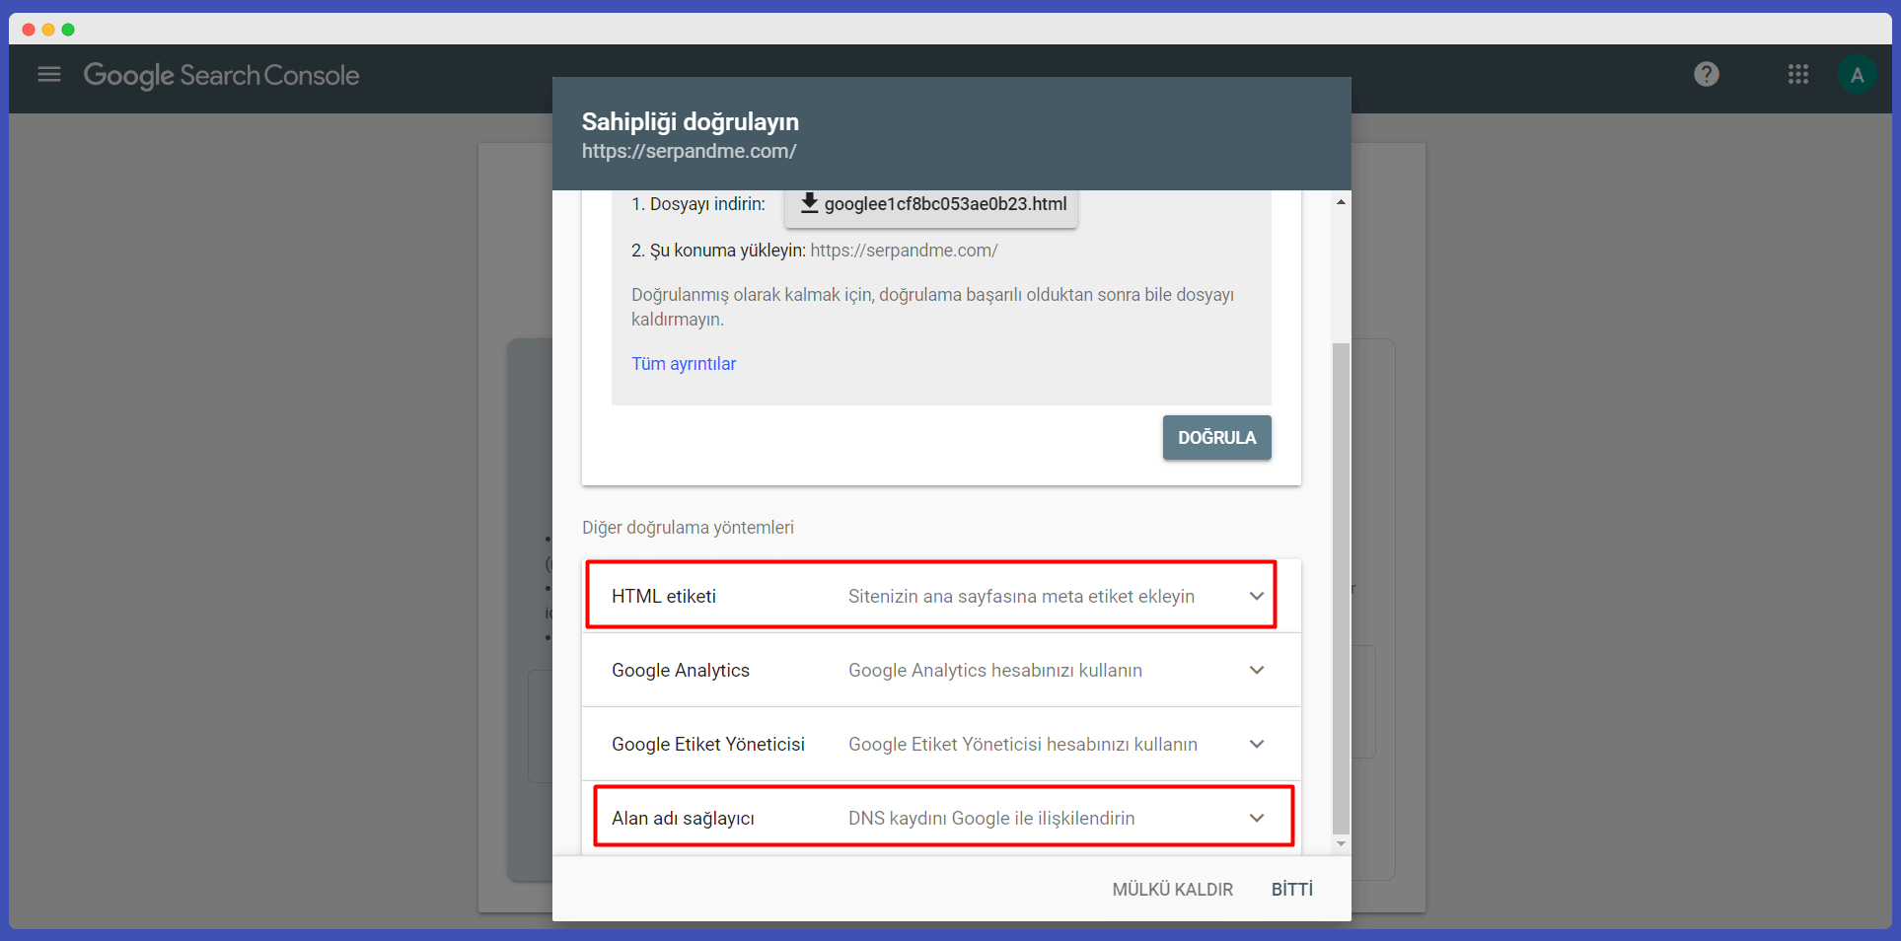1901x941 pixels.
Task: Expand the HTML etiketi chevron
Action: 1257,596
